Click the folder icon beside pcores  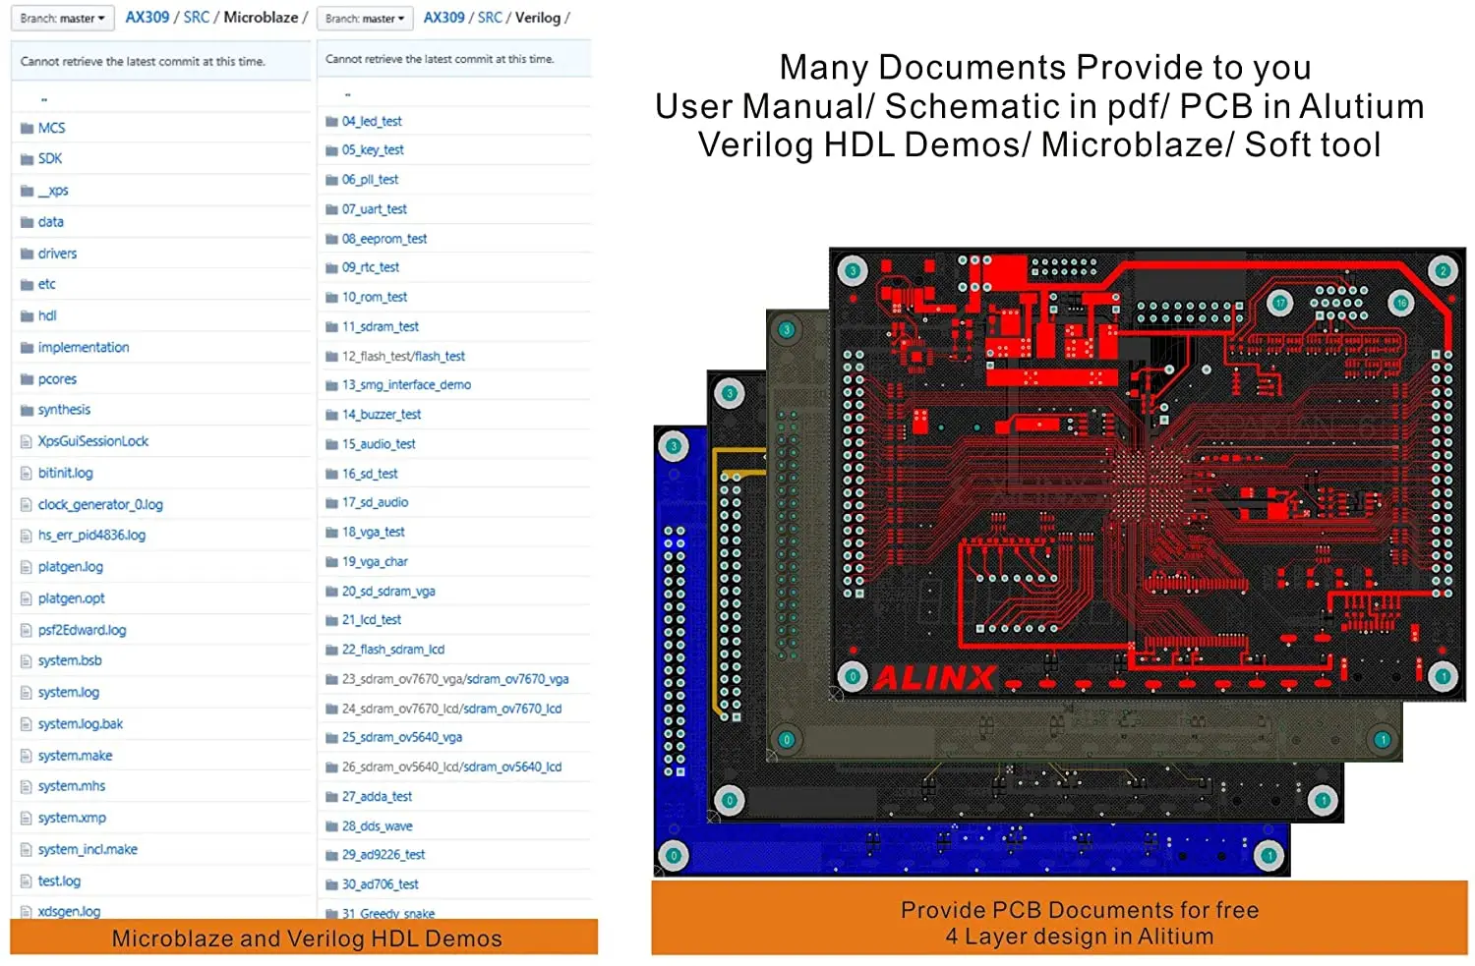tap(27, 379)
